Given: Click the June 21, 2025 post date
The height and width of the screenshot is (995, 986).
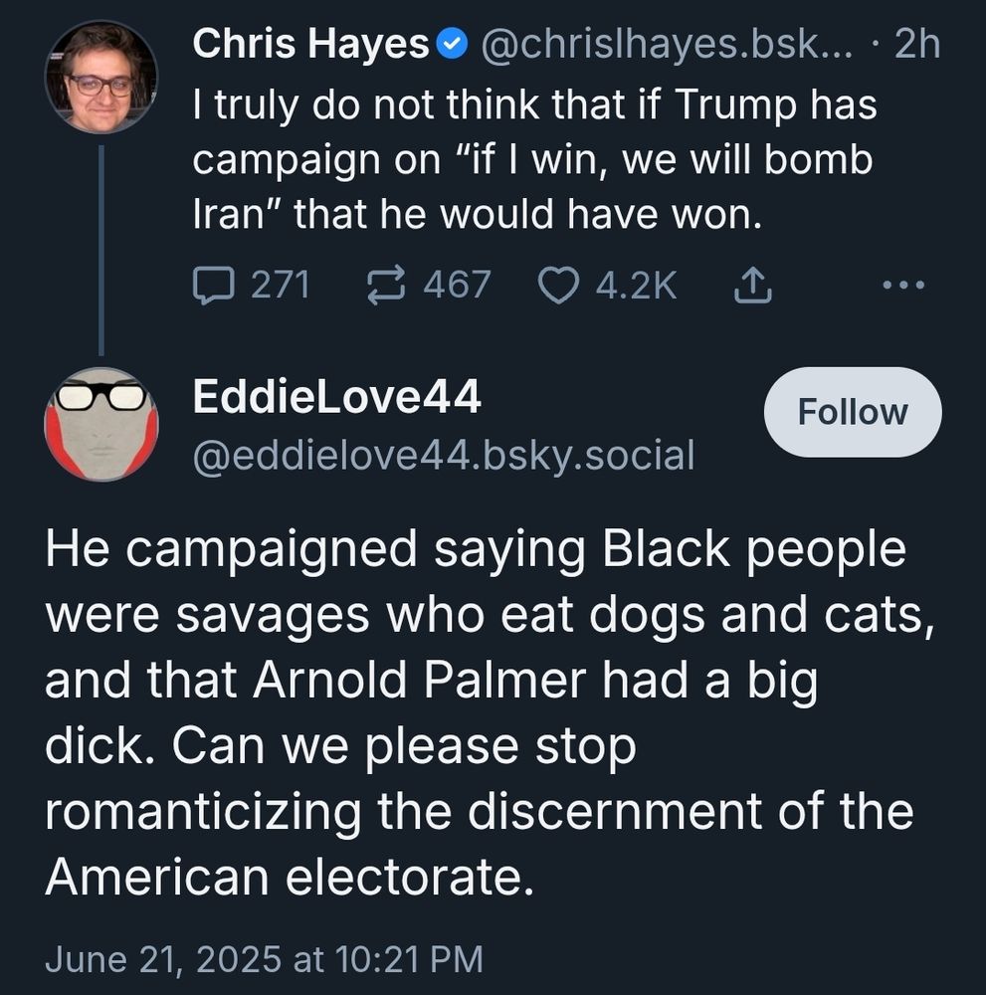Looking at the screenshot, I should [x=264, y=958].
